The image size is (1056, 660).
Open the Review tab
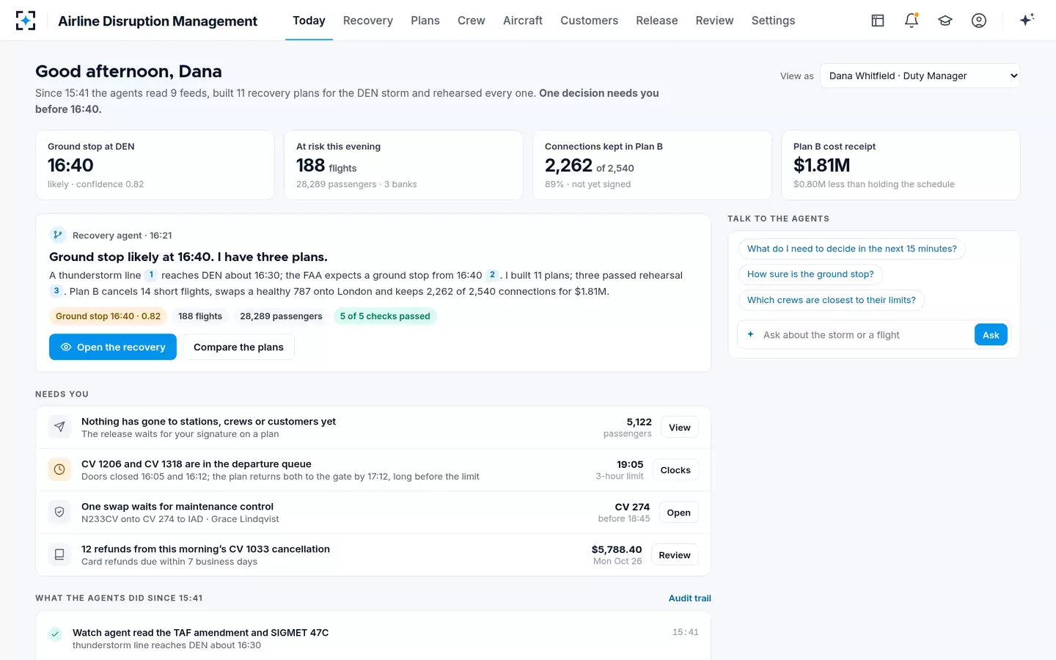pos(714,21)
